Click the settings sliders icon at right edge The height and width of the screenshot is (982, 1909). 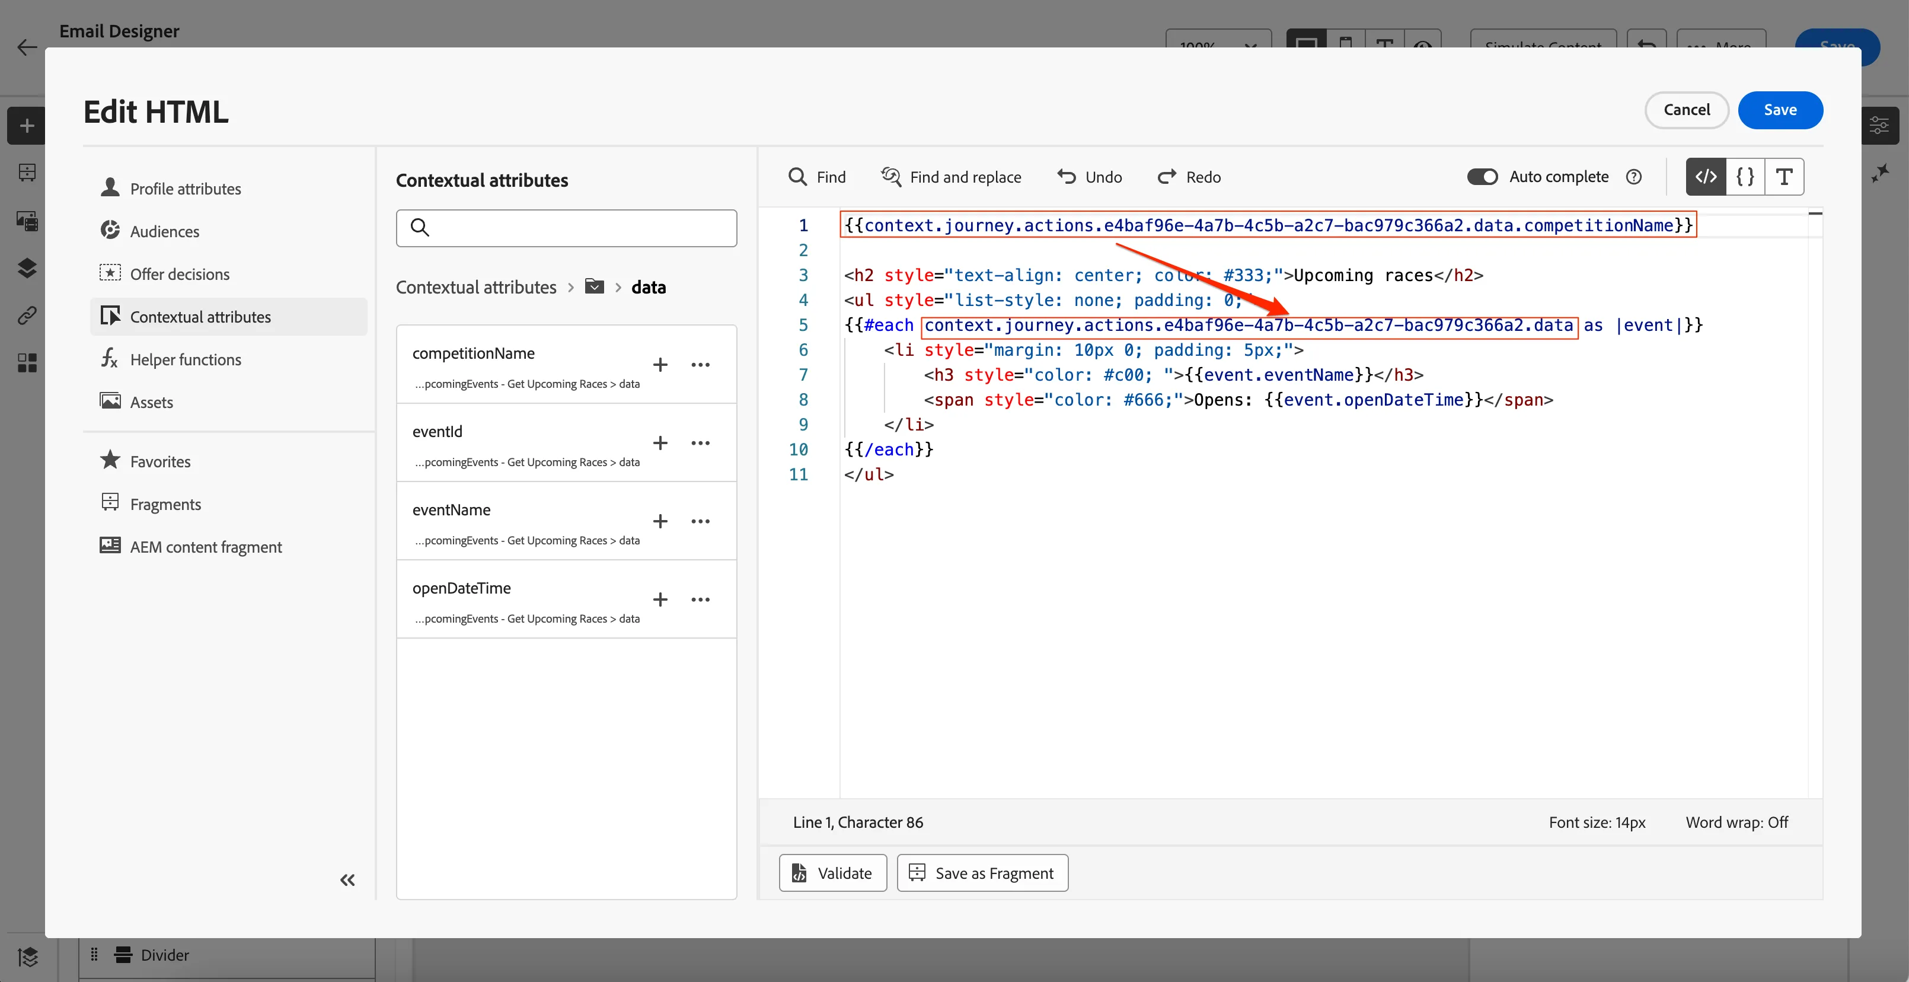(x=1879, y=126)
